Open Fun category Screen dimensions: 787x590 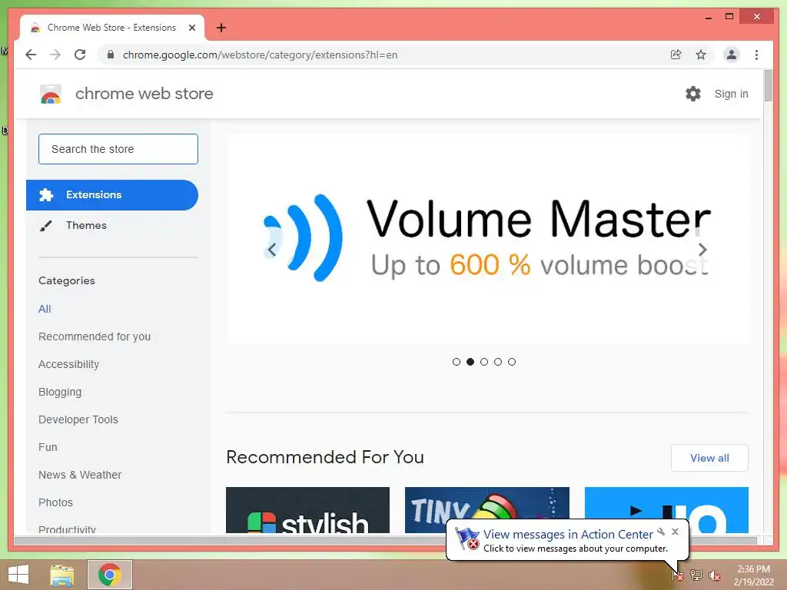48,447
